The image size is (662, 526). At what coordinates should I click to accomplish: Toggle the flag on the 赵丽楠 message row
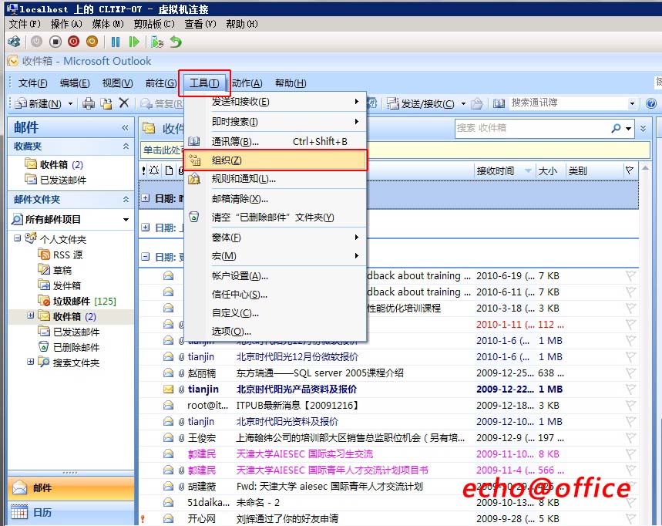(630, 373)
